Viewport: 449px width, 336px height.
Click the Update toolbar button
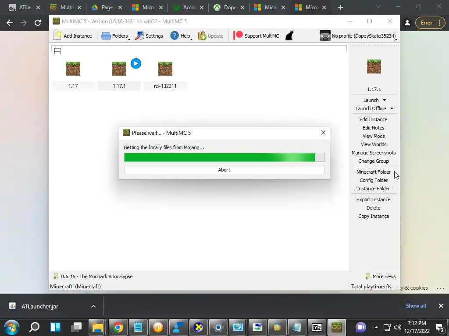point(211,36)
